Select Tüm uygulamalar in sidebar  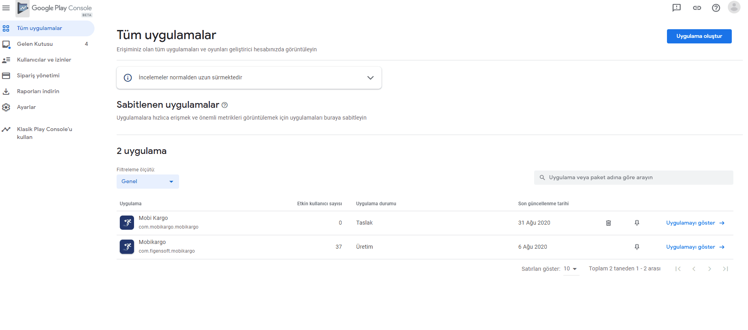[47, 28]
